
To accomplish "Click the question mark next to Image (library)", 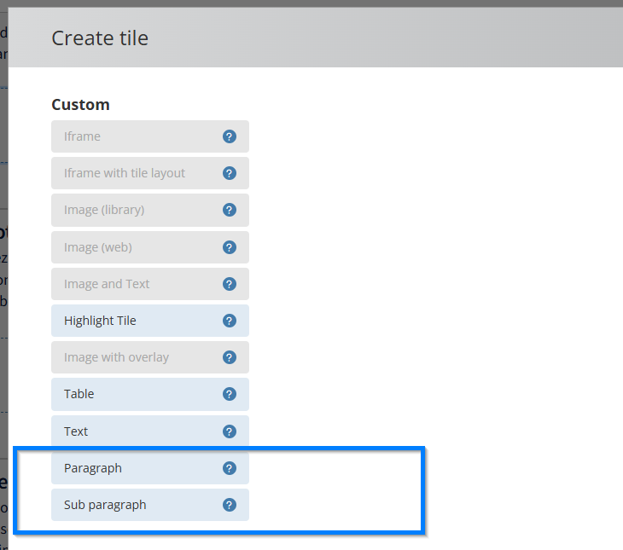I will click(229, 210).
